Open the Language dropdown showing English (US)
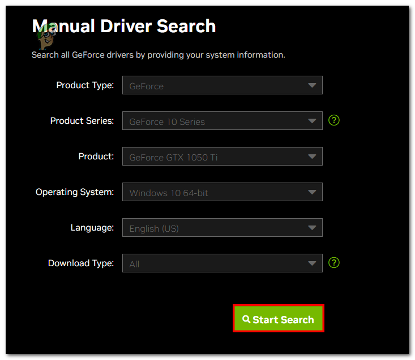The height and width of the screenshot is (360, 415). 223,227
